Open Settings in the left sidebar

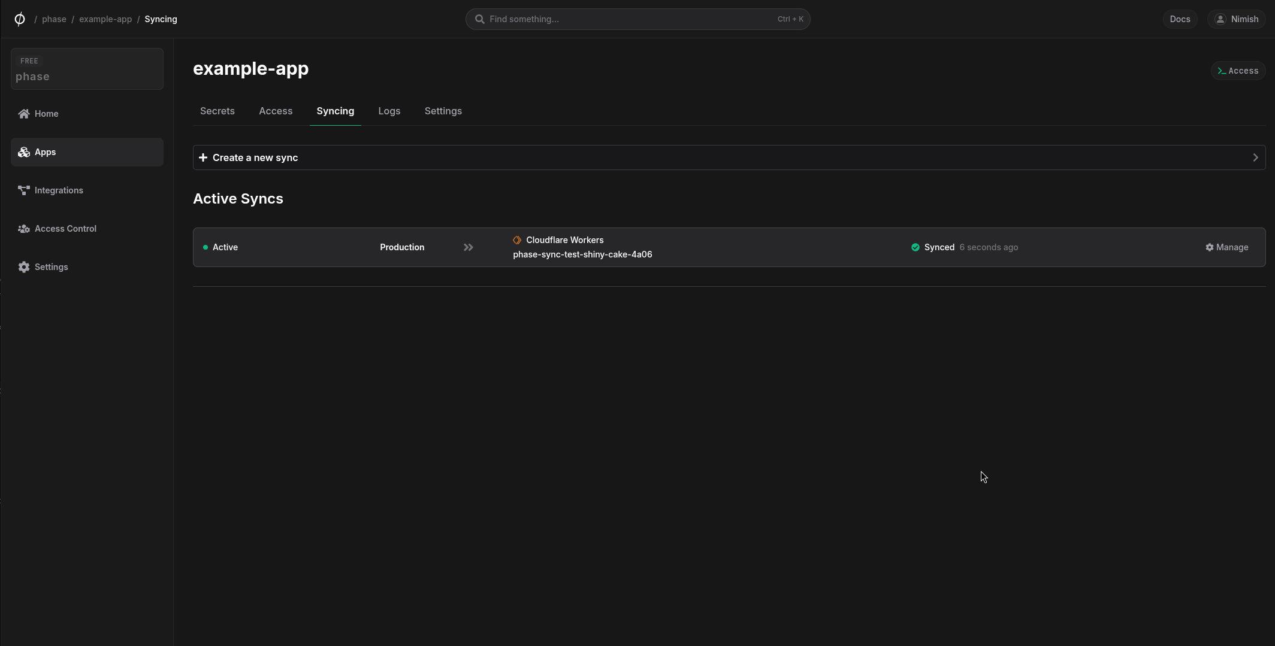click(51, 267)
